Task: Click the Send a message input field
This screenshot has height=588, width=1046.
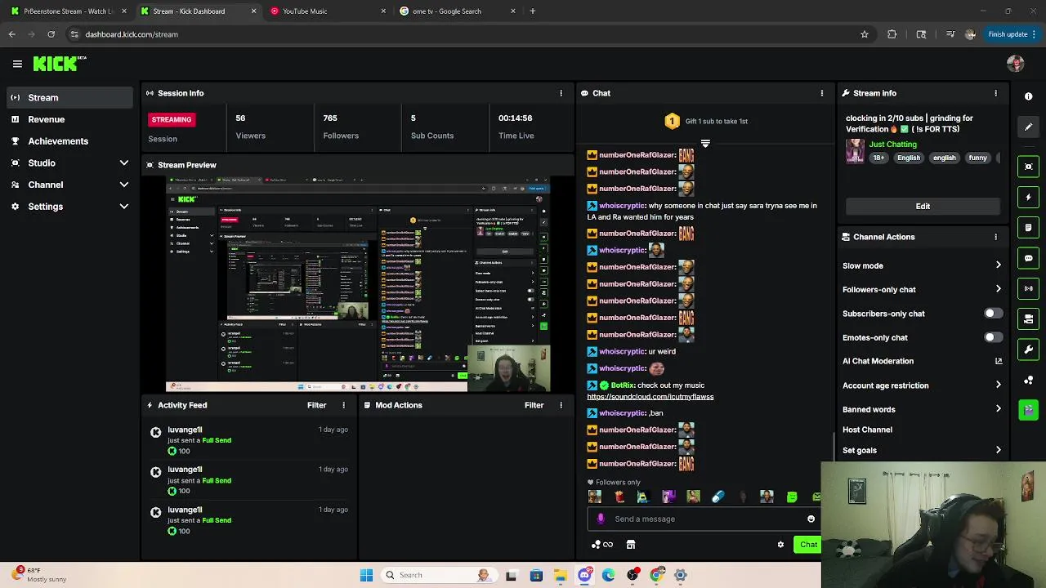Action: (703, 519)
